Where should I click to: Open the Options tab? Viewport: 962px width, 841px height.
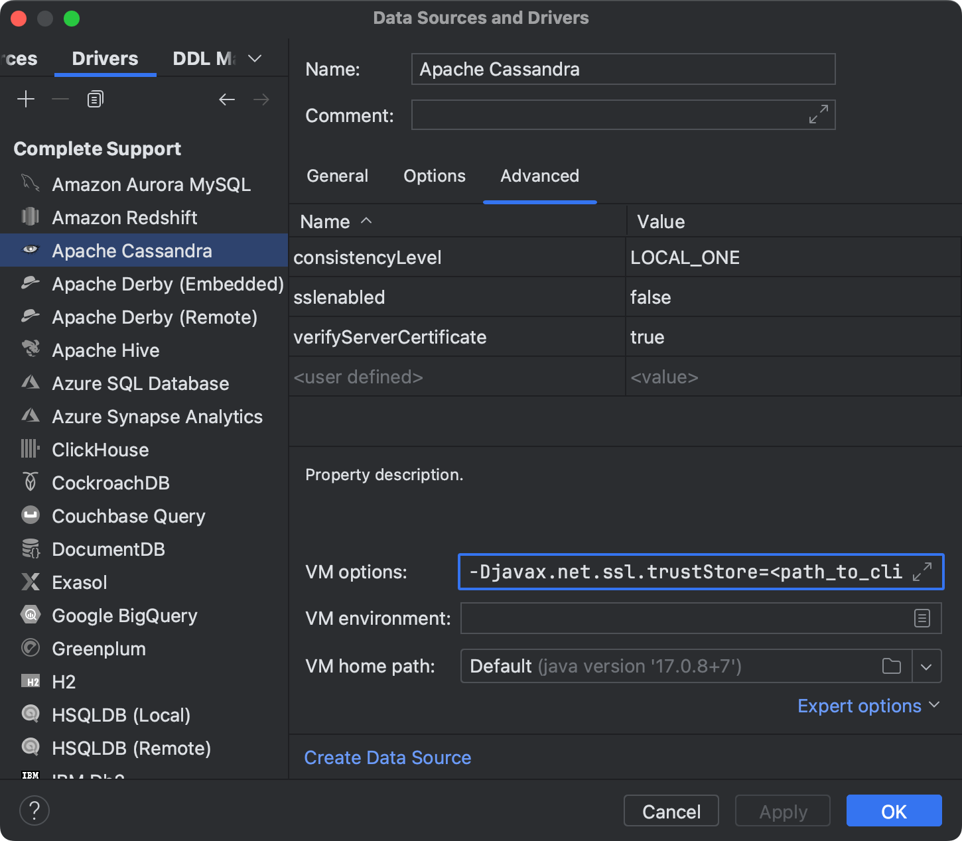(x=435, y=176)
